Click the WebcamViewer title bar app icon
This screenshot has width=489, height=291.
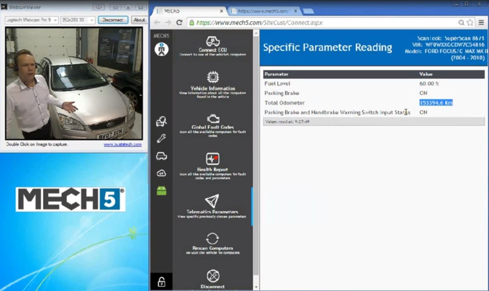pos(4,7)
